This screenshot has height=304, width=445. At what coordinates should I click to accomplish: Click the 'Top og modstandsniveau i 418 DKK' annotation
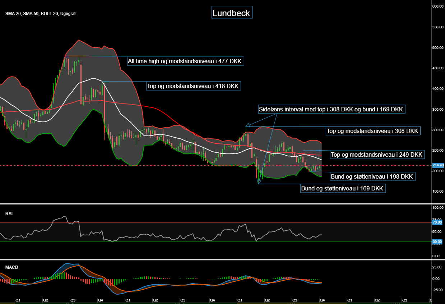(x=193, y=86)
